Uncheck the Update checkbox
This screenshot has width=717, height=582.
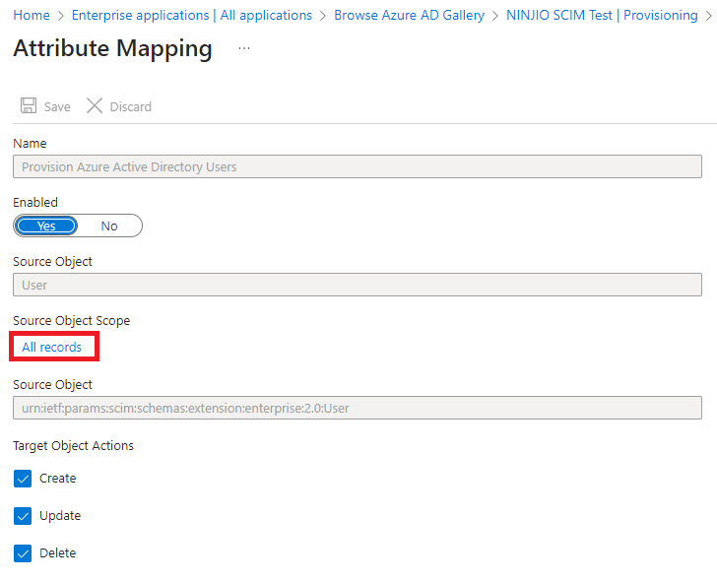tap(23, 516)
